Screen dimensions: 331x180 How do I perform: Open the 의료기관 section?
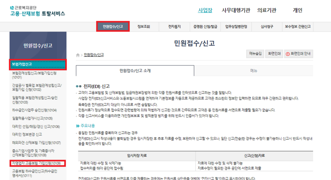267,10
